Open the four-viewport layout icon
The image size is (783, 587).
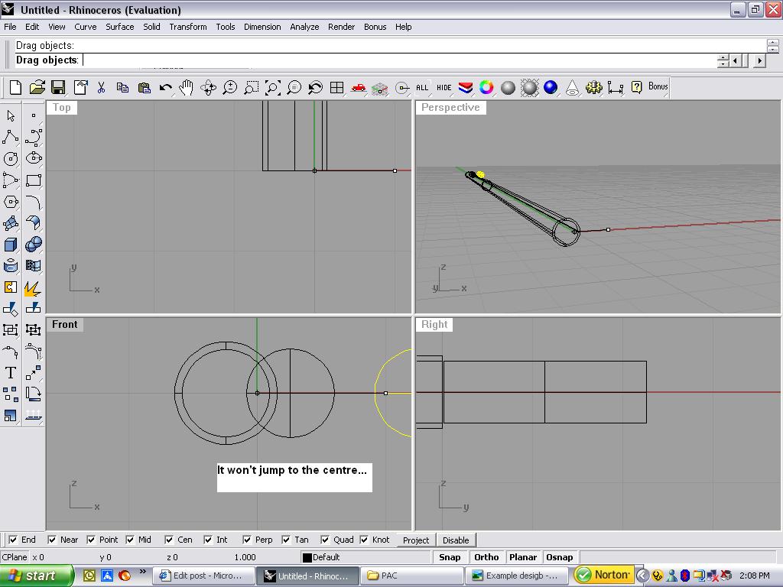(x=336, y=88)
